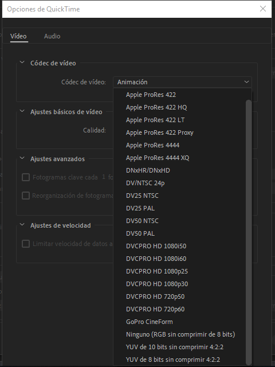275x367 pixels.
Task: Enable the Reorganización de fotogramas checkbox
Action: 26,196
